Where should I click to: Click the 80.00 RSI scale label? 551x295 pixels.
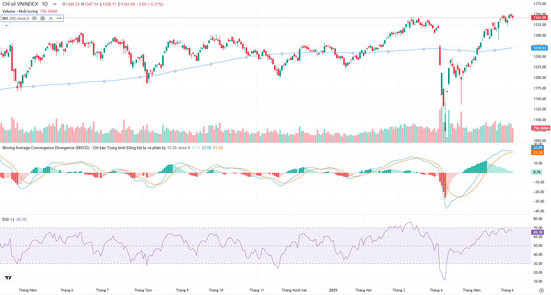tap(538, 219)
